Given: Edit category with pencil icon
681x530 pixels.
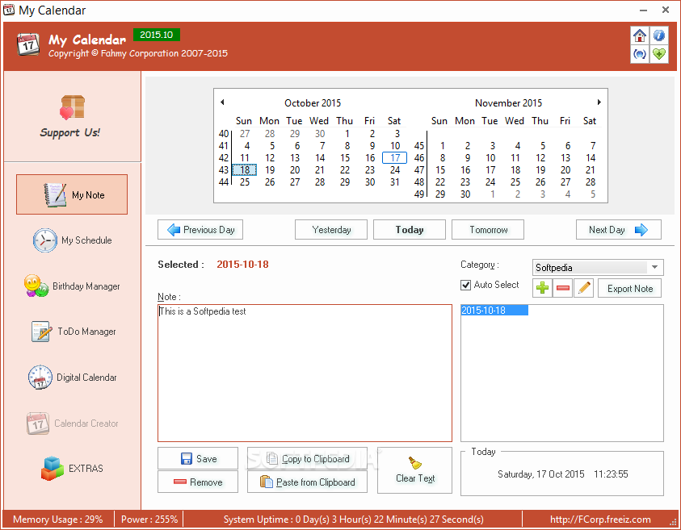Looking at the screenshot, I should (584, 288).
